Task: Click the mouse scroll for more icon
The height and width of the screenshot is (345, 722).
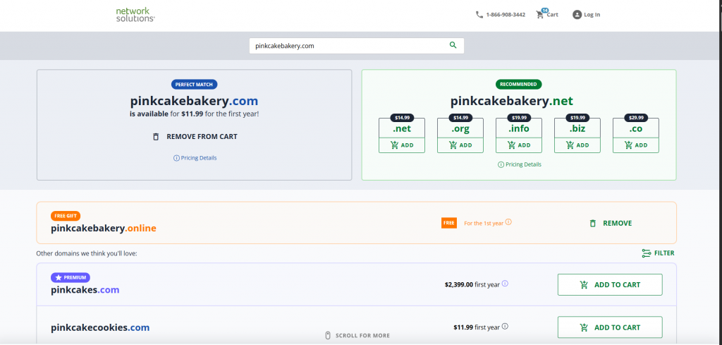Action: (328, 336)
